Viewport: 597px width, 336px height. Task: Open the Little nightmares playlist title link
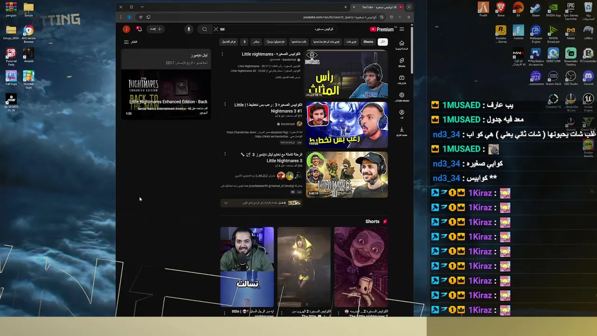271,54
